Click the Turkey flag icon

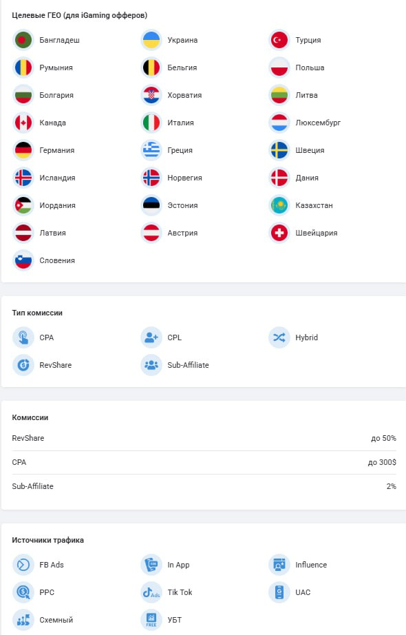[279, 40]
